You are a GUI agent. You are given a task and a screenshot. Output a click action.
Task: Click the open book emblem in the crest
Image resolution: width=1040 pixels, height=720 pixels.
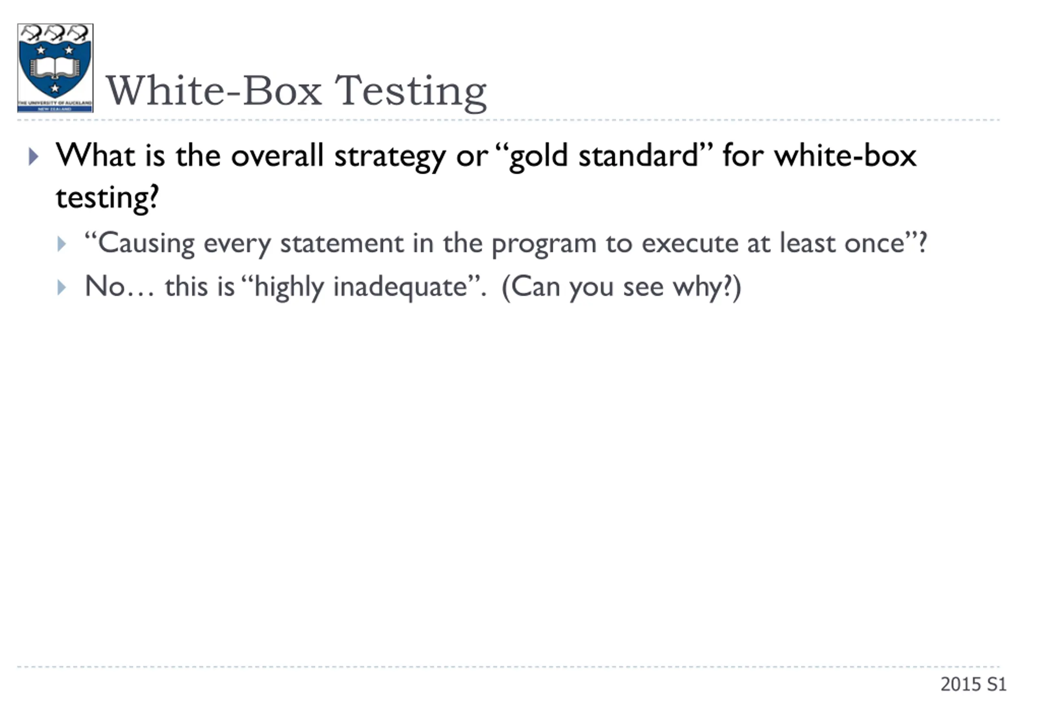coord(54,68)
